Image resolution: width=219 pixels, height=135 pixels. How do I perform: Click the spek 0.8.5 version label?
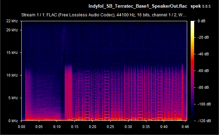tap(200, 6)
